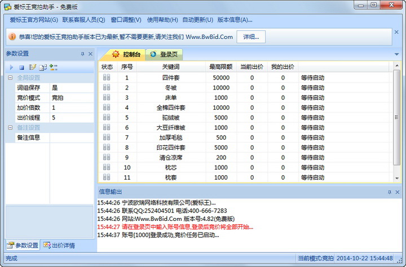Click red login prompt log line
Viewport: 406px width, 267px height.
click(x=175, y=227)
